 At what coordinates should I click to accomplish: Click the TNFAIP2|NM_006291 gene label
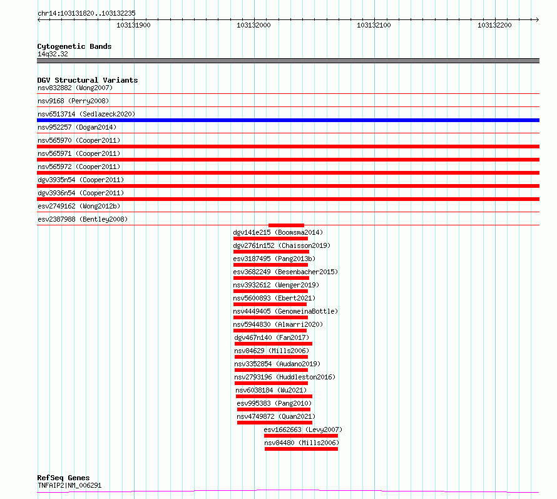click(x=69, y=485)
